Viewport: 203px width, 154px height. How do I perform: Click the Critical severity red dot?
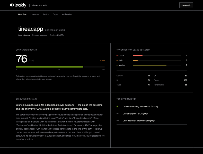[x=117, y=55]
